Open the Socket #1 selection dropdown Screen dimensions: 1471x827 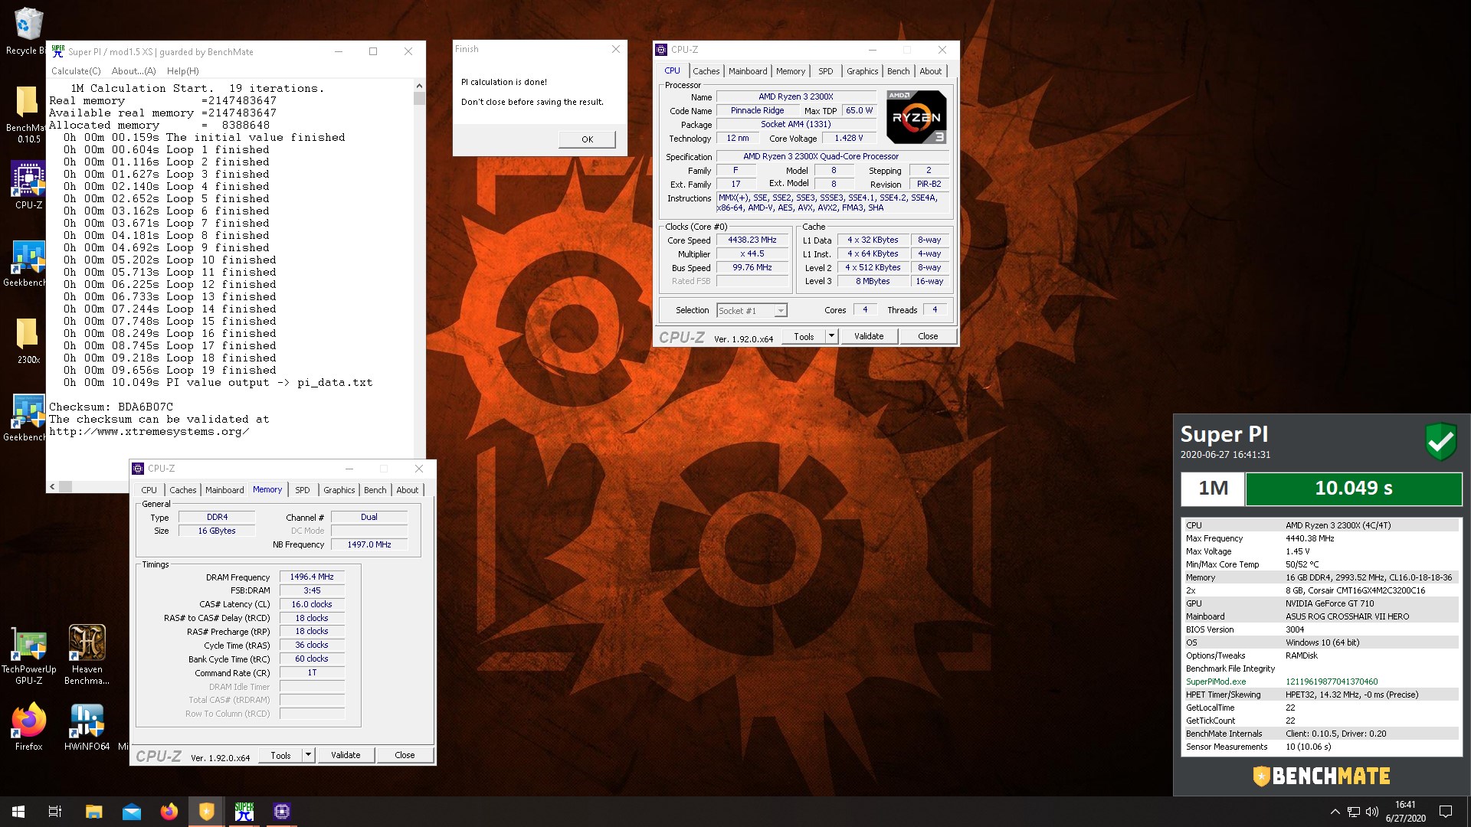tap(752, 310)
